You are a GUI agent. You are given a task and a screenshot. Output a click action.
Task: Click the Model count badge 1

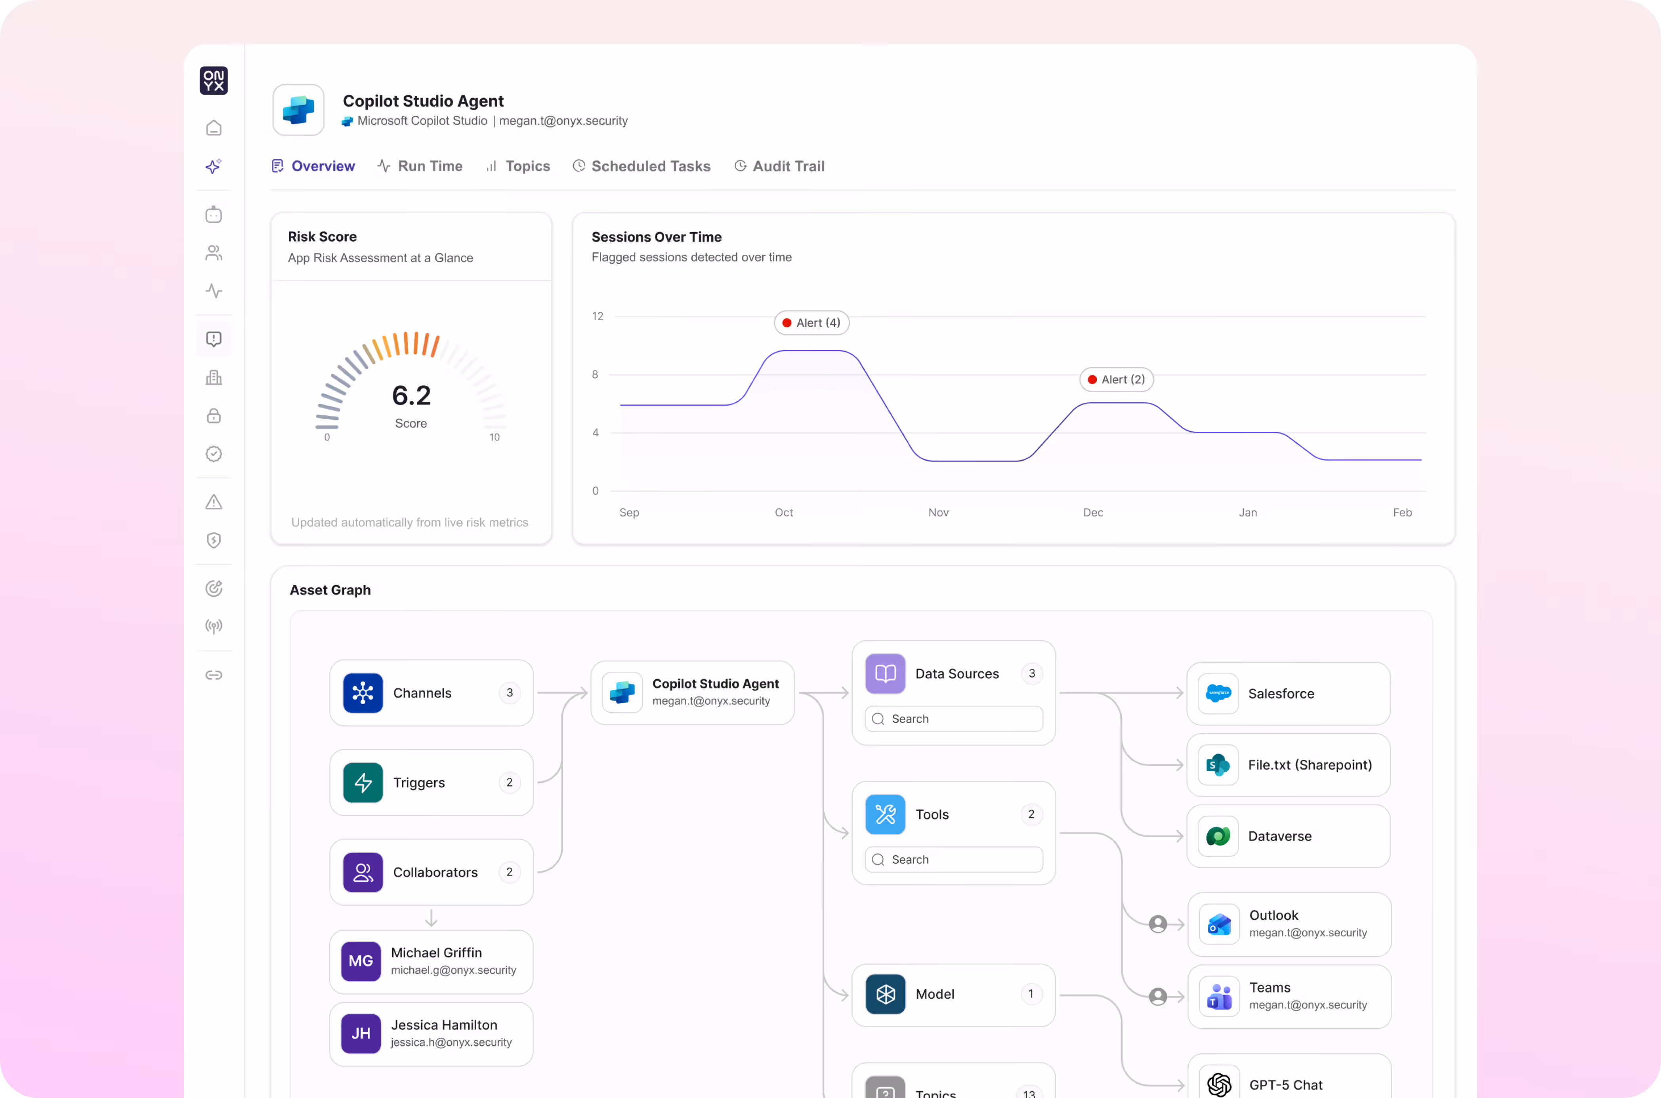point(1031,994)
